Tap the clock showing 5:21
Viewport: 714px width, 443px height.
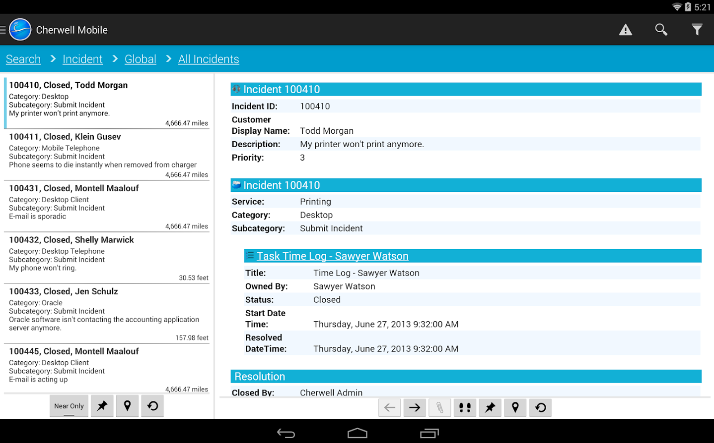pos(703,7)
